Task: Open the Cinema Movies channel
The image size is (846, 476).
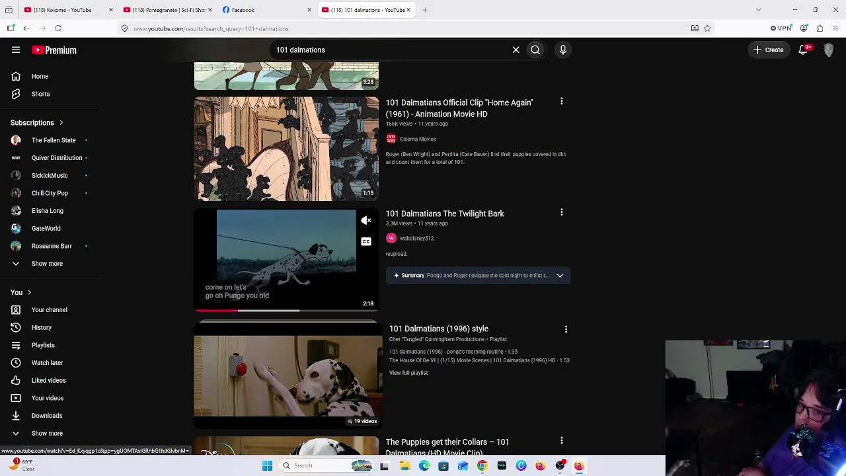Action: (418, 139)
